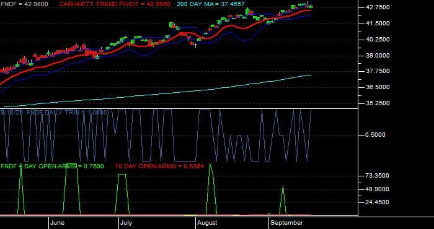Click the 10 DAY OPEN ARMS = 0.6364 label
Screen dimensions: 434x229
159,166
